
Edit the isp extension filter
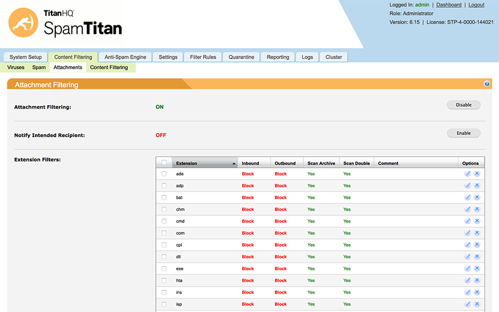tap(467, 304)
